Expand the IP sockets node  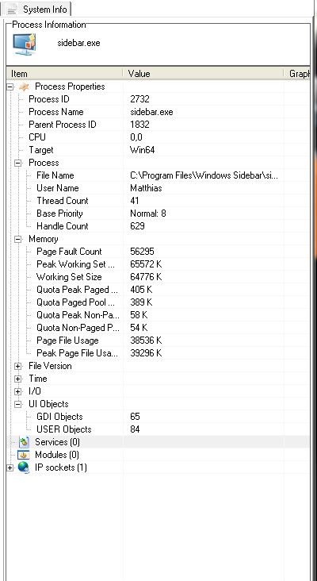click(x=10, y=468)
